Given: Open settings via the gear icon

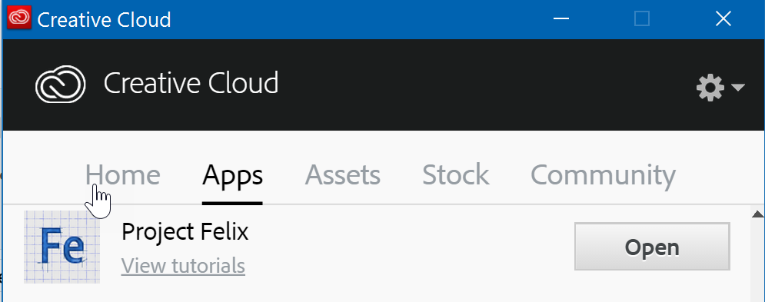Looking at the screenshot, I should click(710, 88).
